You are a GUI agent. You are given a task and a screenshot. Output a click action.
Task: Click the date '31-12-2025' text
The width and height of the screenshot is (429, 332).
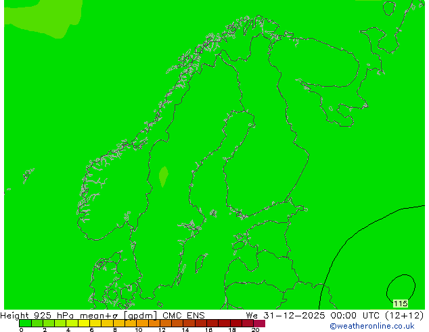[294, 316]
